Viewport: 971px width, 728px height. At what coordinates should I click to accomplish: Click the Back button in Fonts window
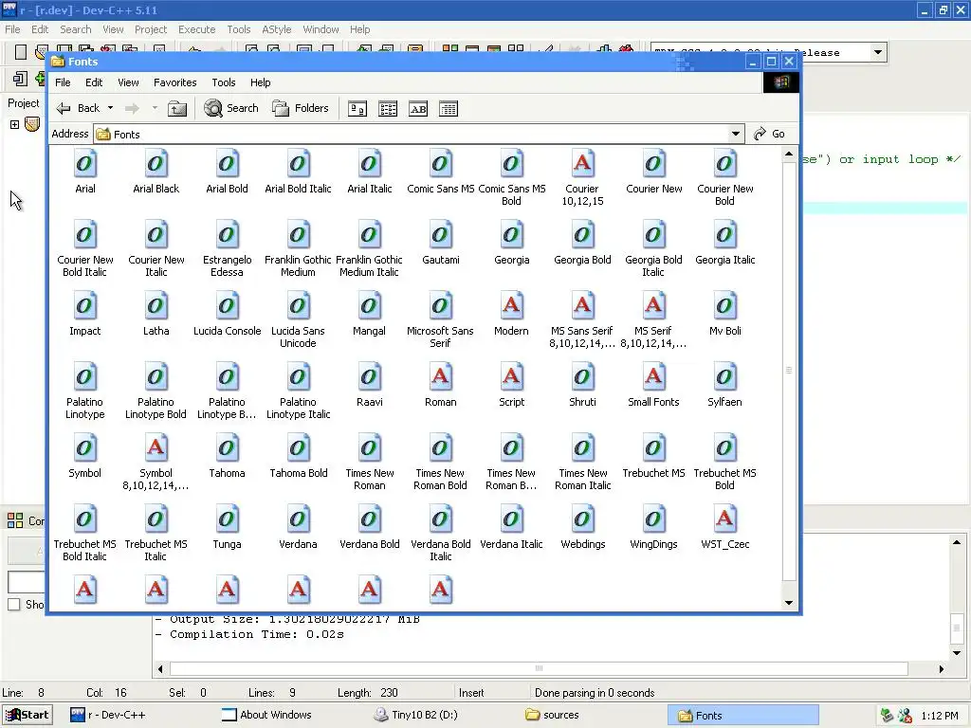tap(78, 108)
